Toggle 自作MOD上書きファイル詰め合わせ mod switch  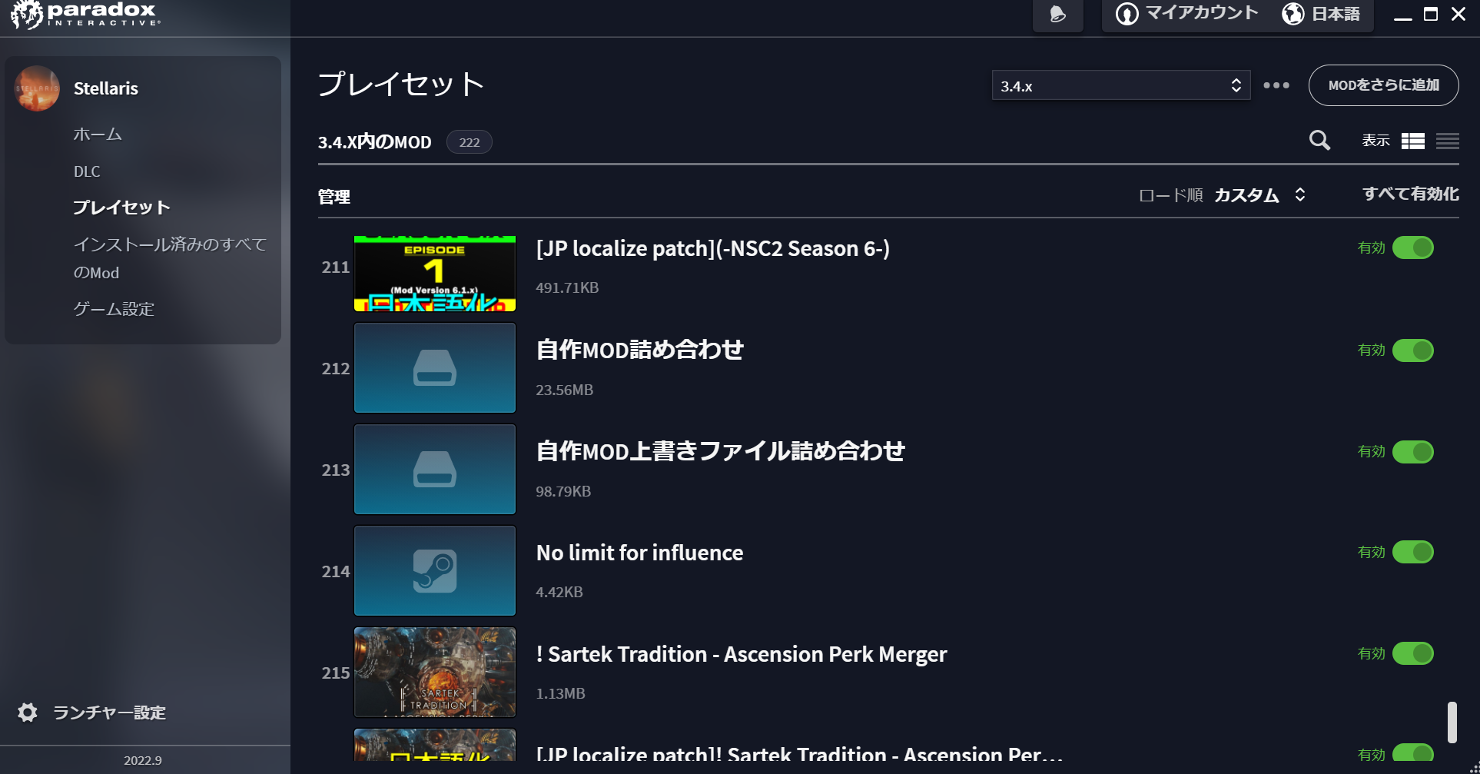pos(1413,452)
